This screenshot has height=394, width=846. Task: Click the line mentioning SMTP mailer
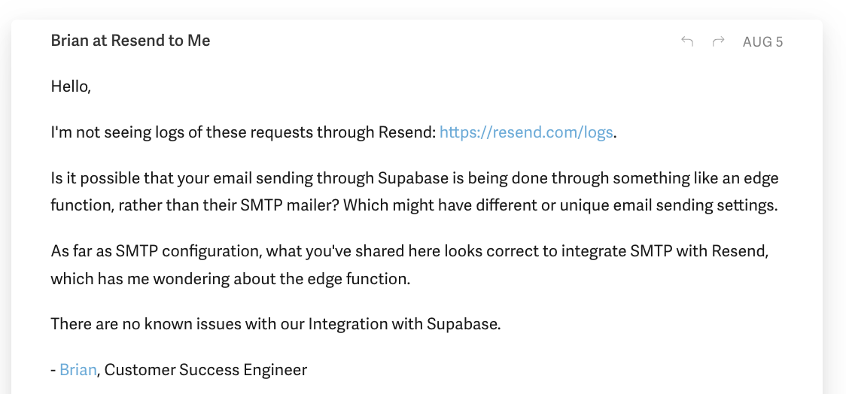coord(415,205)
